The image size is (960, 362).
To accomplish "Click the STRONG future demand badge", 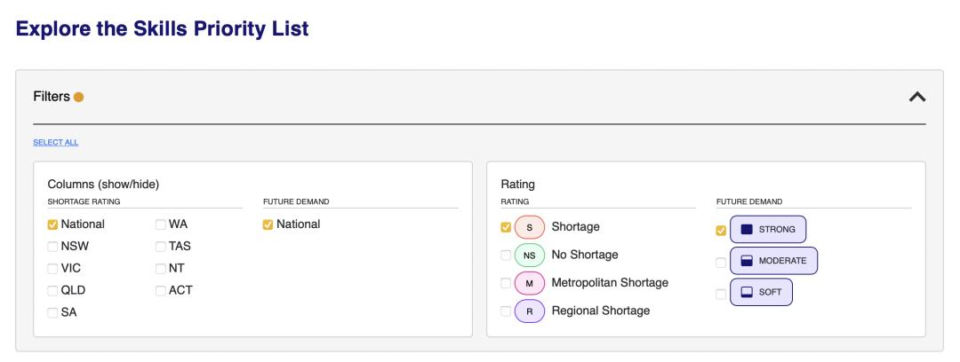I will tap(768, 230).
